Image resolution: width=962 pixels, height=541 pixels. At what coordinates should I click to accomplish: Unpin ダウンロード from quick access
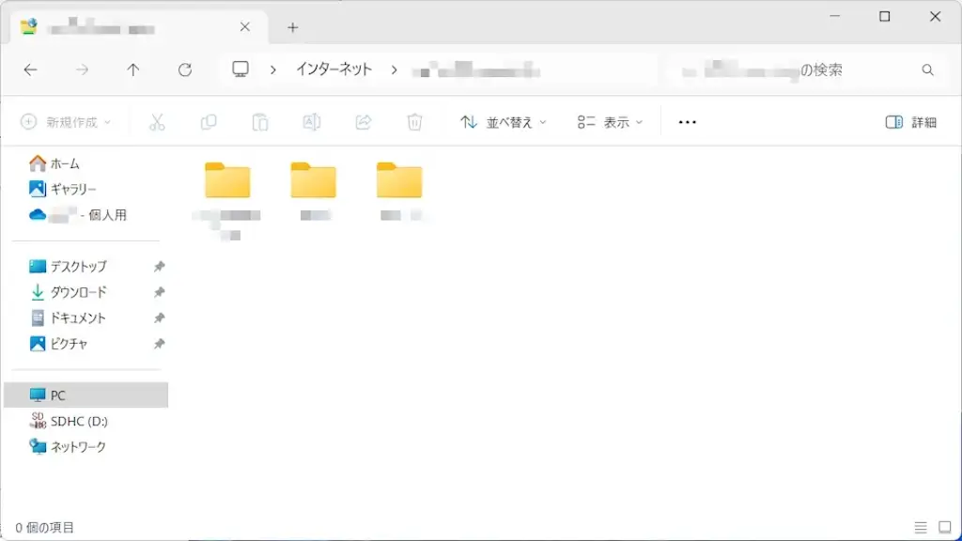[x=159, y=292]
